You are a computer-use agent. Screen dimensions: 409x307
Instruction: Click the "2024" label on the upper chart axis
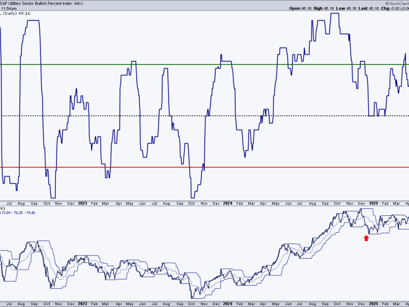pyautogui.click(x=228, y=203)
